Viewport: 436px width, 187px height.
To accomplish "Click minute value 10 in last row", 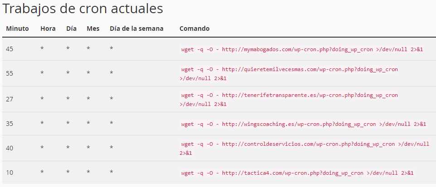I will 10,173.
